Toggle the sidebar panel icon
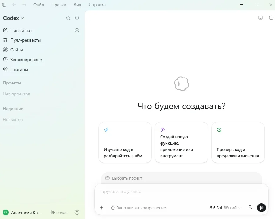The width and height of the screenshot is (275, 219). (4, 5)
